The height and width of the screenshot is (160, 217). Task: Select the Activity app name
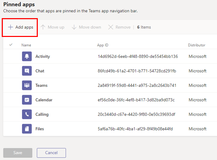pyautogui.click(x=43, y=56)
